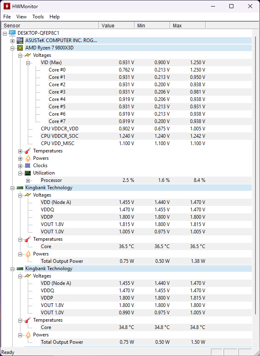Select the Core #7 VID row
The width and height of the screenshot is (260, 356).
tap(150, 121)
